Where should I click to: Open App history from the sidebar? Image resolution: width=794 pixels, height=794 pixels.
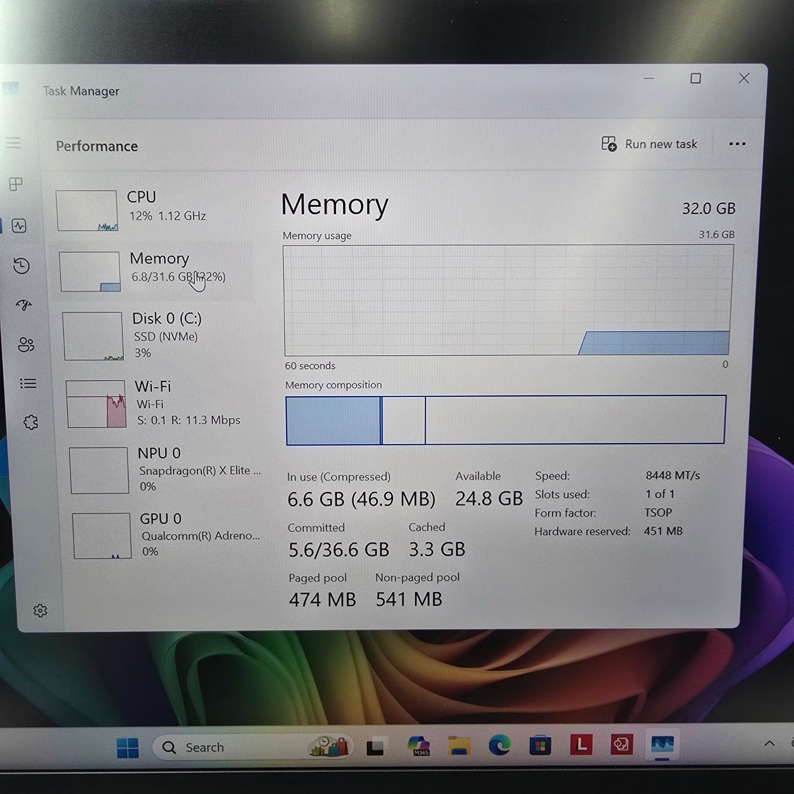(x=21, y=266)
